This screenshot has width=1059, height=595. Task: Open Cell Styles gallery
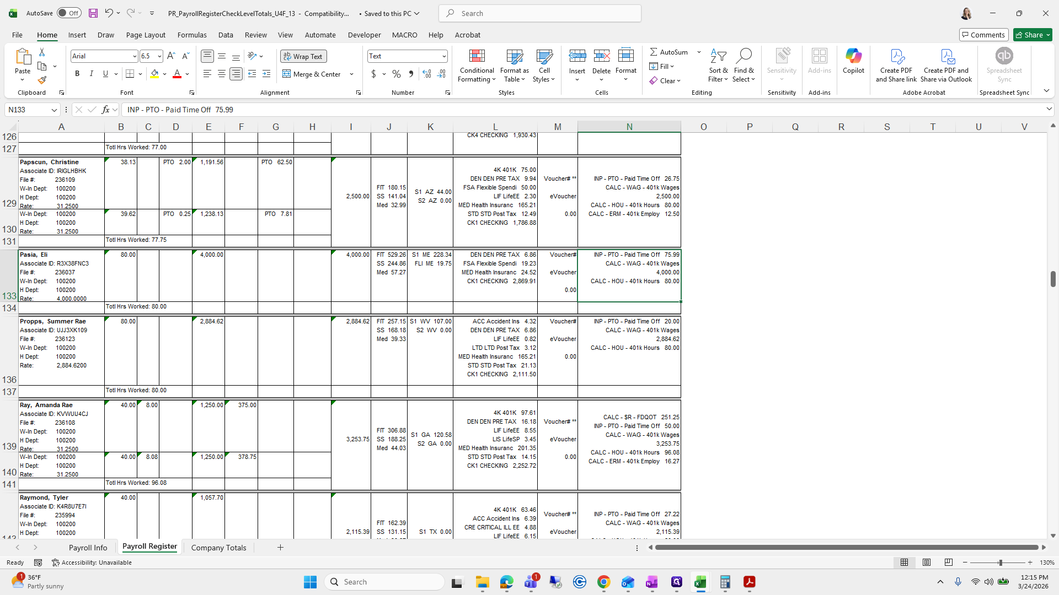tap(544, 66)
